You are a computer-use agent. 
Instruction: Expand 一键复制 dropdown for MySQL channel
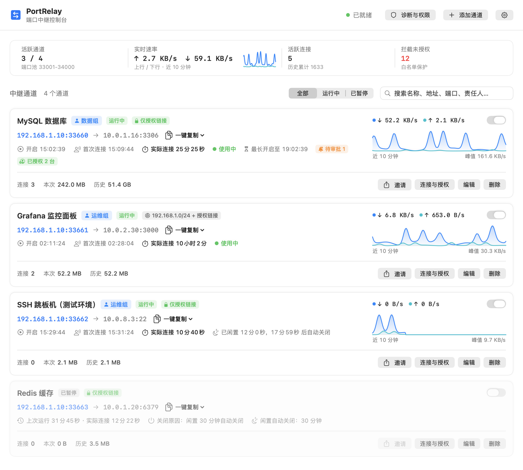click(x=190, y=135)
